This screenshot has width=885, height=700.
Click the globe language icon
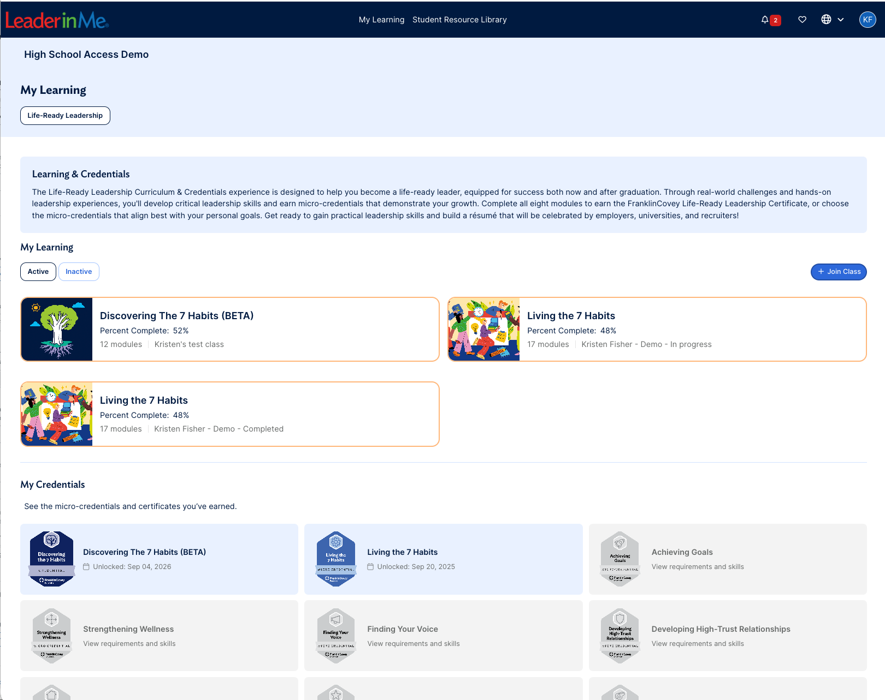(826, 20)
